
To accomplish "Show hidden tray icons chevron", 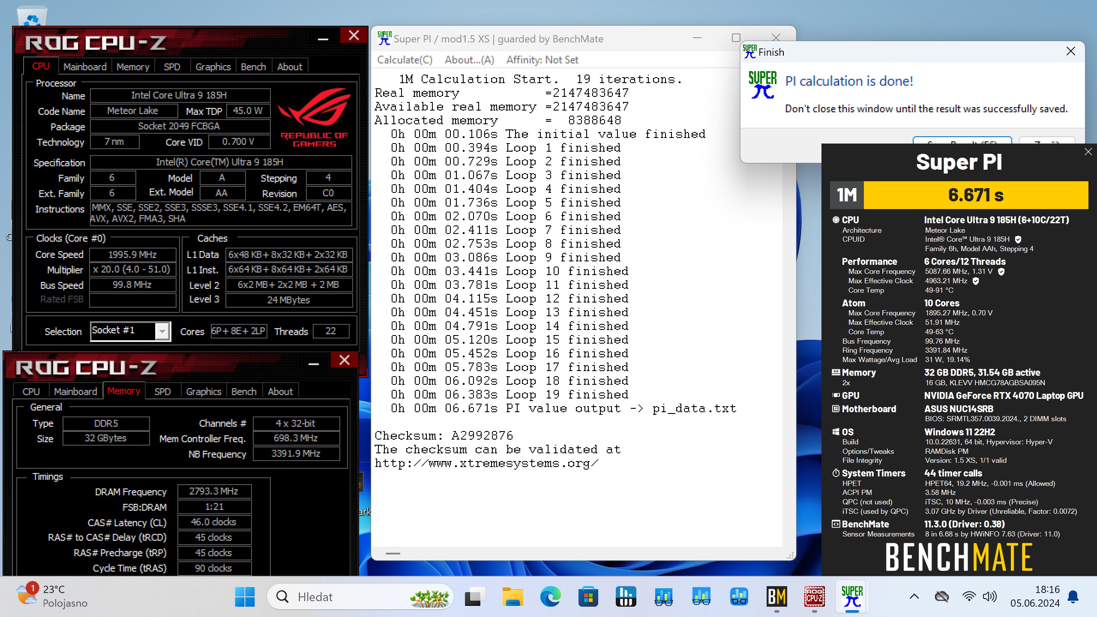I will tap(914, 596).
